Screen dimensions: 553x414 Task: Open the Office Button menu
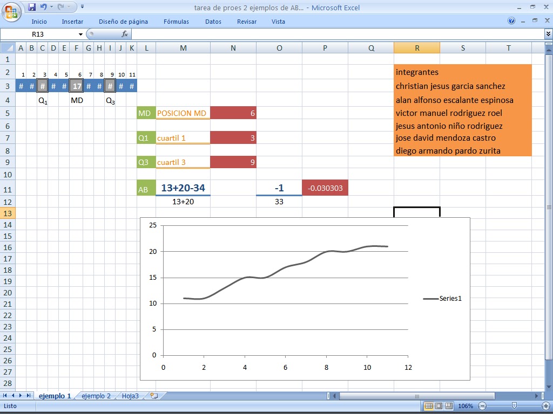click(12, 12)
